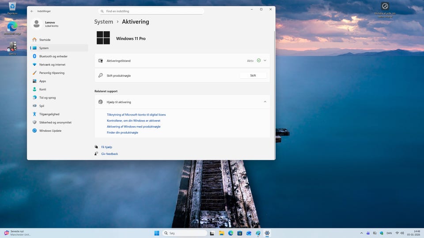Screen dimensions: 424x238
Task: Go to Windows Update page
Action: point(50,131)
